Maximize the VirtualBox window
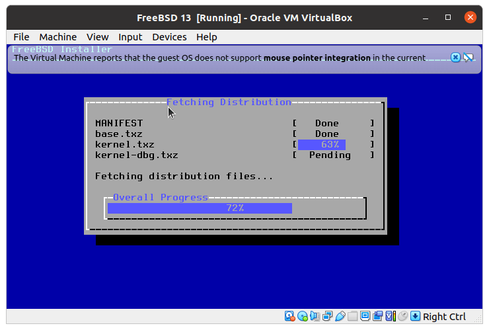 448,17
